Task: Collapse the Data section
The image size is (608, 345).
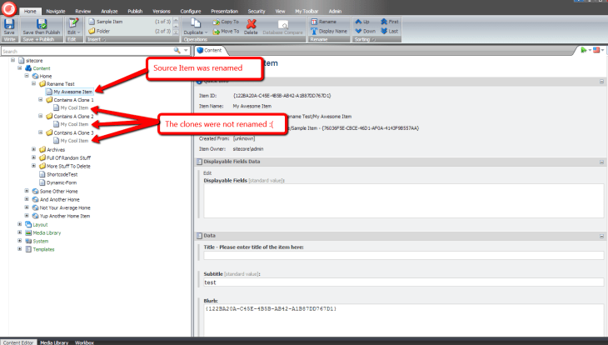Action: point(601,236)
